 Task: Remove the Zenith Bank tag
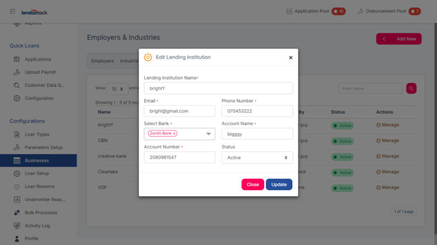point(174,134)
